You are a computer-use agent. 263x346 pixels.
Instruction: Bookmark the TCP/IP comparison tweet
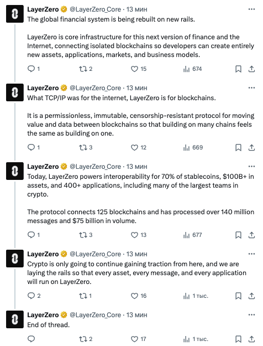click(238, 148)
